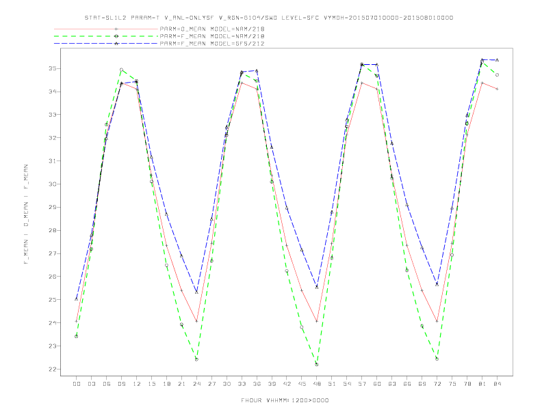Viewport: 542px width, 418px height.
Task: Click blue GFS triangle marker at hour 00
Action: [77, 298]
